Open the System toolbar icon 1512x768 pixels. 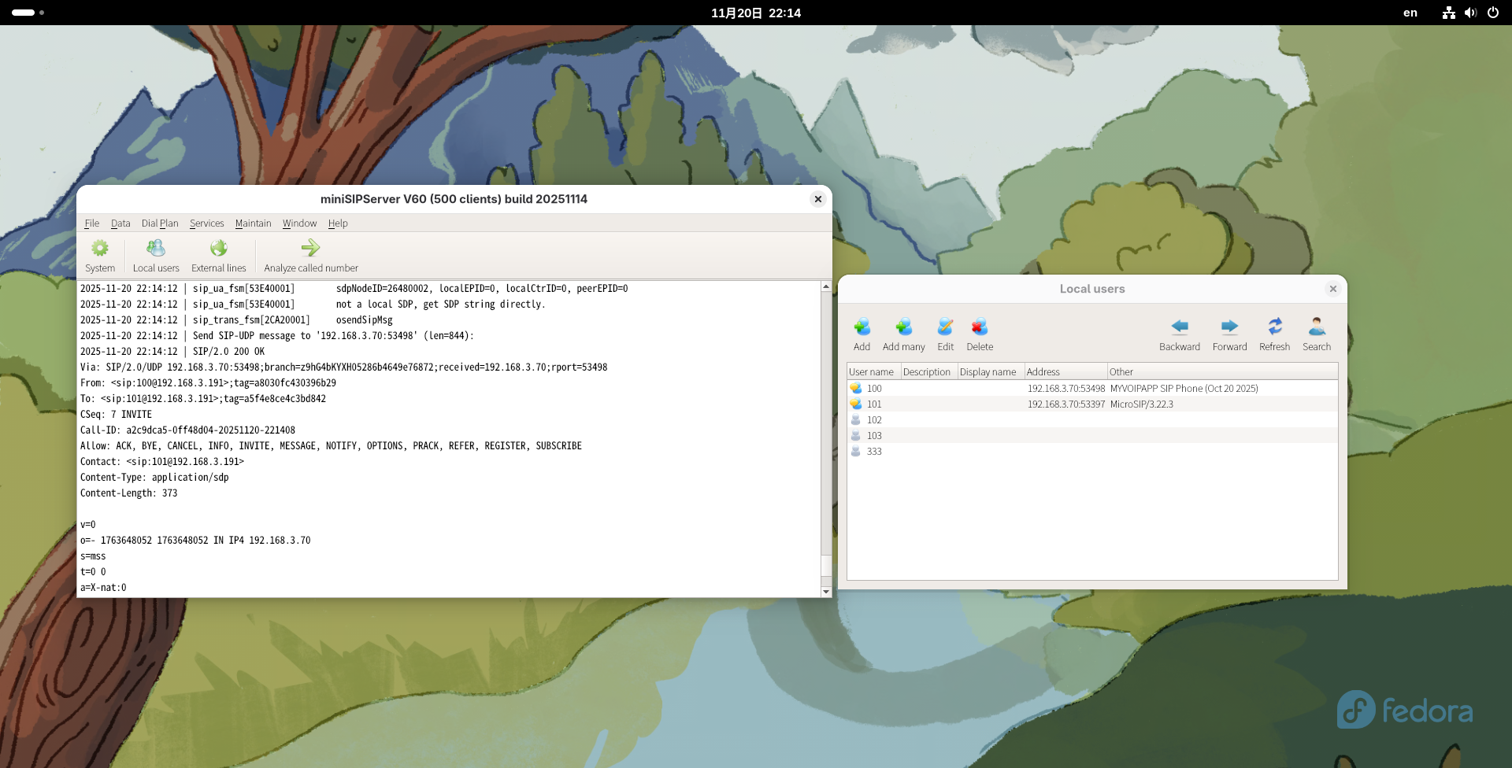(x=100, y=256)
